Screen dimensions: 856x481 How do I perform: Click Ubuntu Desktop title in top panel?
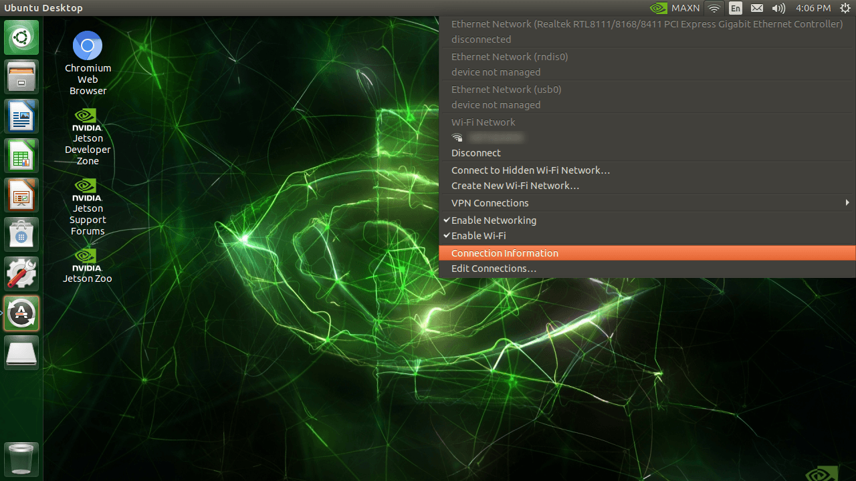click(43, 8)
